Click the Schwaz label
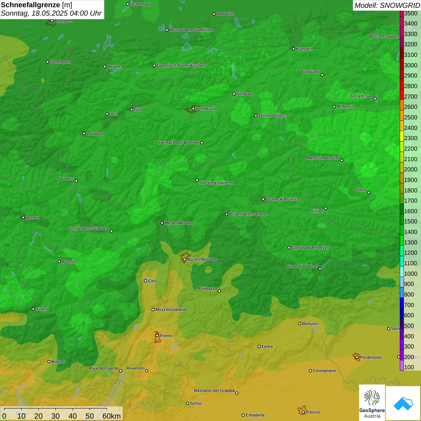 click(x=244, y=94)
